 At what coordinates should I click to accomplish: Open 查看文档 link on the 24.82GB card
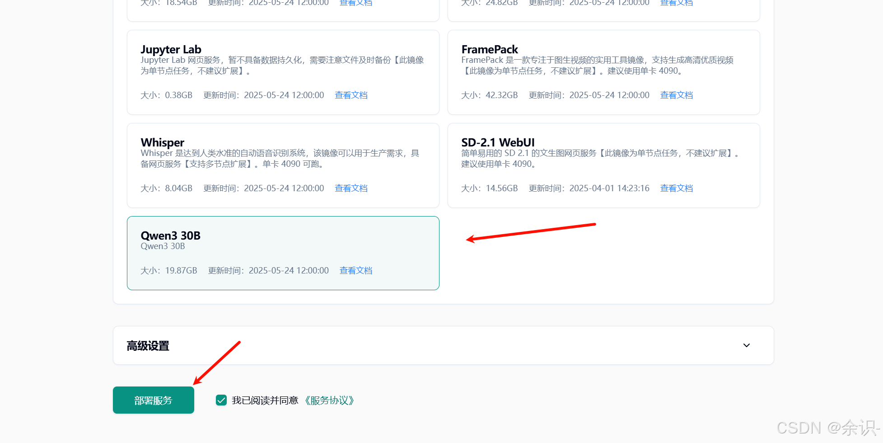677,3
